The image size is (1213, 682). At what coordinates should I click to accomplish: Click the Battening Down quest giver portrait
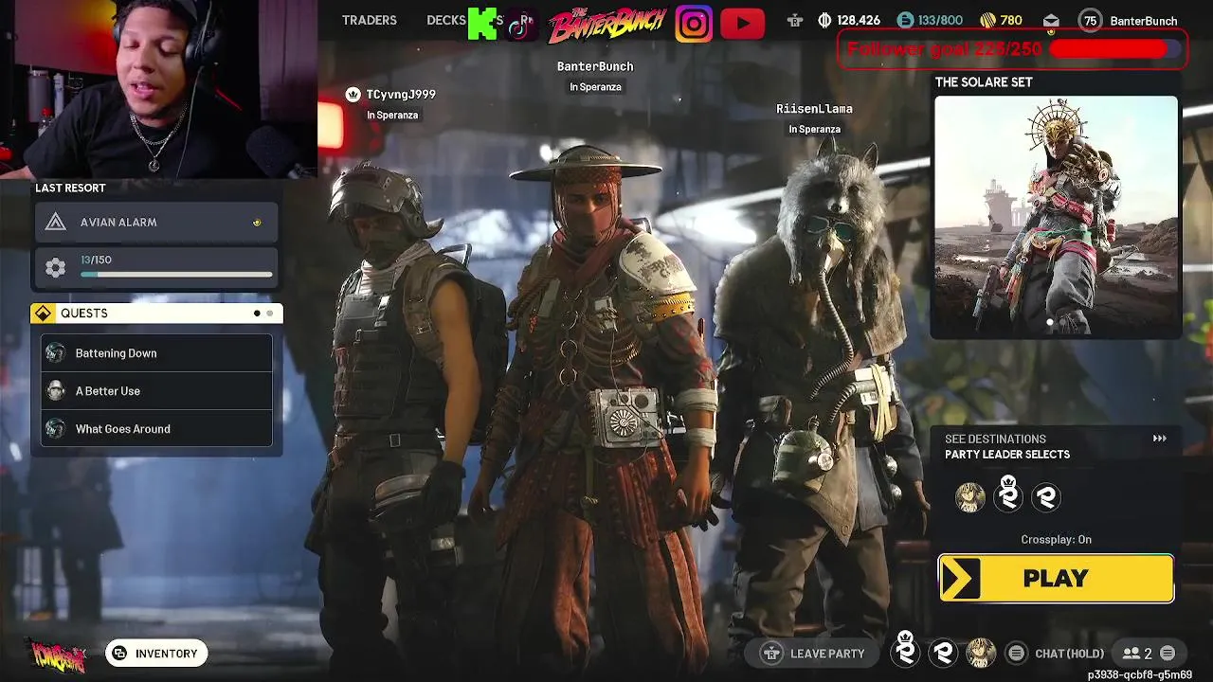55,353
